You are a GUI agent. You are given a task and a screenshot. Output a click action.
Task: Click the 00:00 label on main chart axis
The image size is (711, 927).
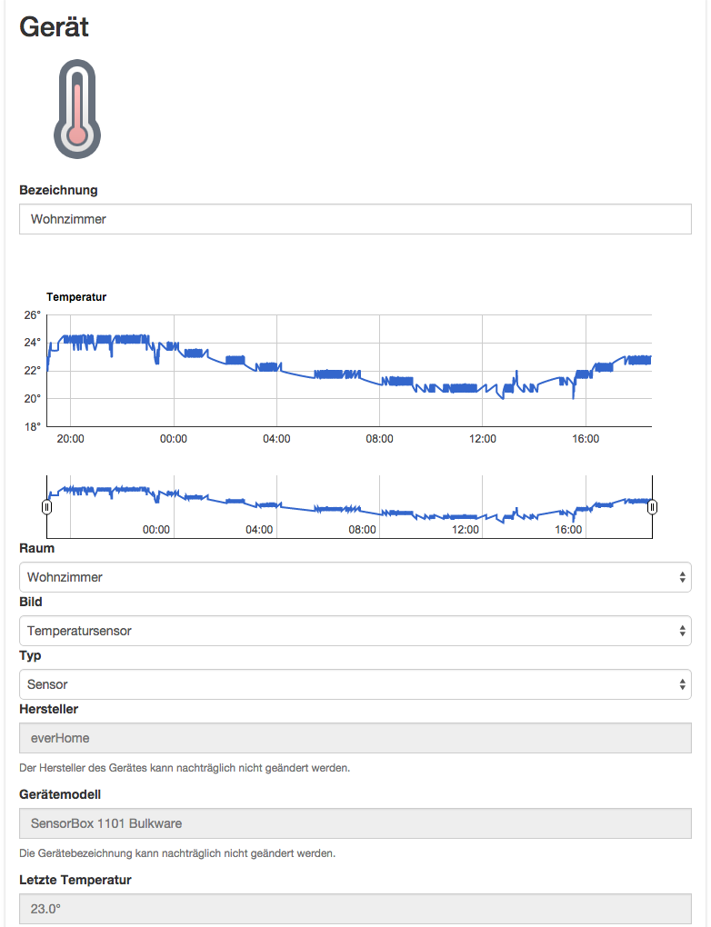[x=174, y=439]
